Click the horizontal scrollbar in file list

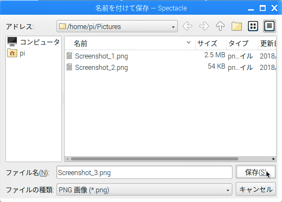(155, 159)
